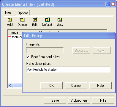Viewport: 117px width, 107px height.
Task: Select the Default checkmark icon
Action: click(x=48, y=20)
